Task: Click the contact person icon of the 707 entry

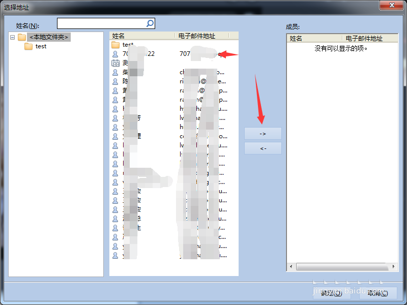Action: coord(115,54)
